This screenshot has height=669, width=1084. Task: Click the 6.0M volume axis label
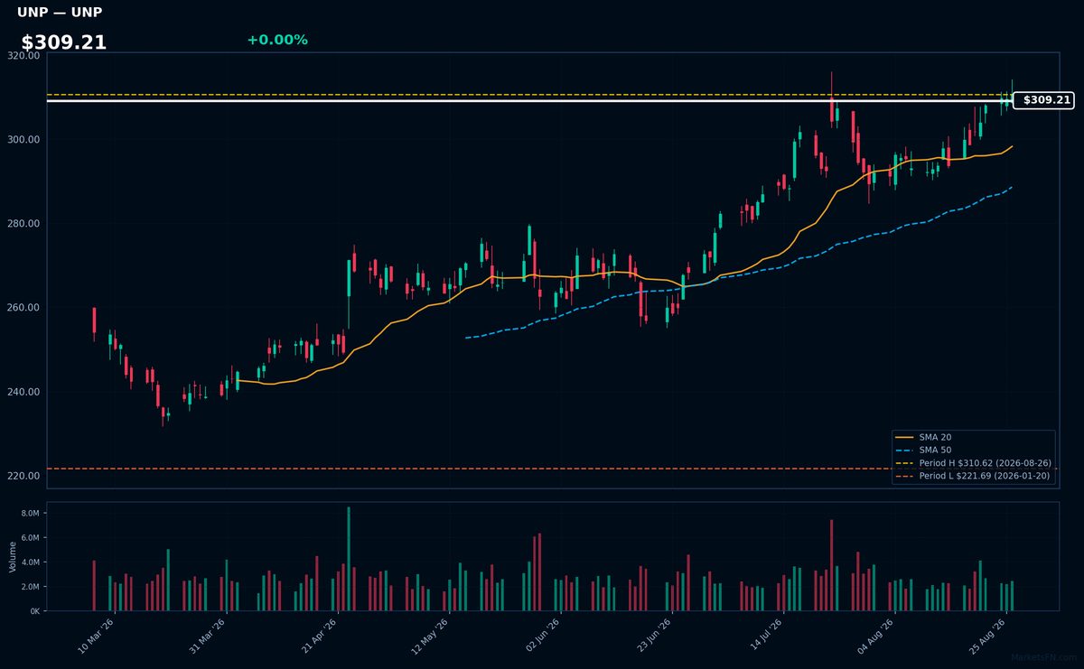click(x=31, y=538)
